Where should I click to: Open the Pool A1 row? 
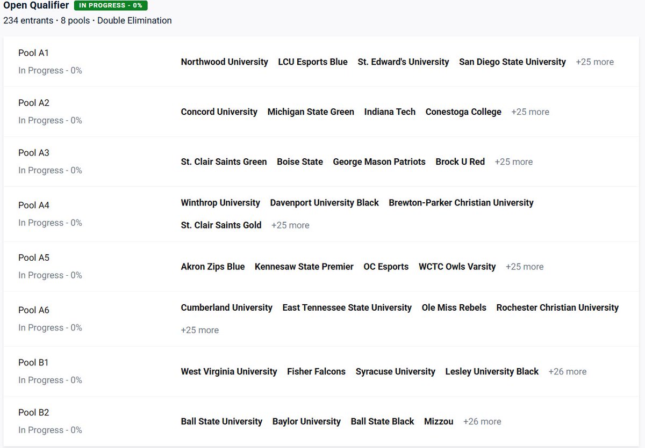click(x=321, y=62)
